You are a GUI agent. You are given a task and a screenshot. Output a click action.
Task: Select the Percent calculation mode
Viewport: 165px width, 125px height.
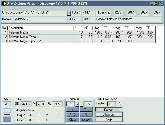(x=109, y=110)
